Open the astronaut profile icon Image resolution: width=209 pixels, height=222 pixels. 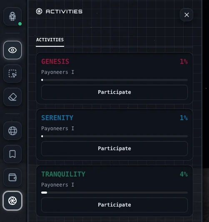pyautogui.click(x=12, y=16)
